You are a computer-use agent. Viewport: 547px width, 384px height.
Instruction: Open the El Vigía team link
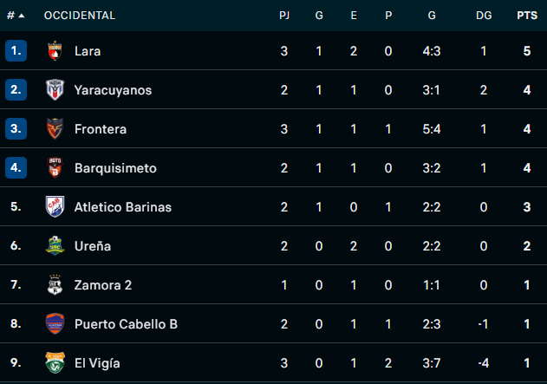[97, 363]
